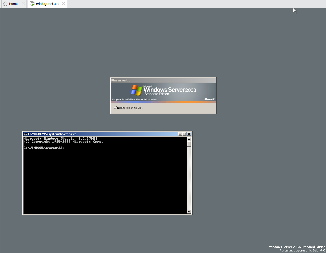
Task: Maximize the cmd.exe window
Action: [184, 134]
